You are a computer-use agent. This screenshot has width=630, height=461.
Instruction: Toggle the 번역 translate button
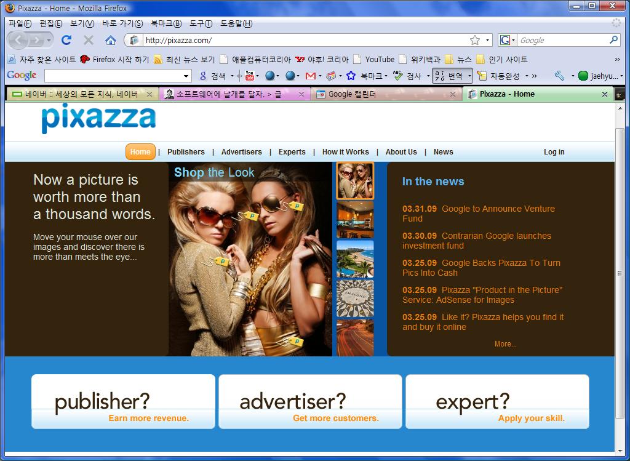point(449,76)
